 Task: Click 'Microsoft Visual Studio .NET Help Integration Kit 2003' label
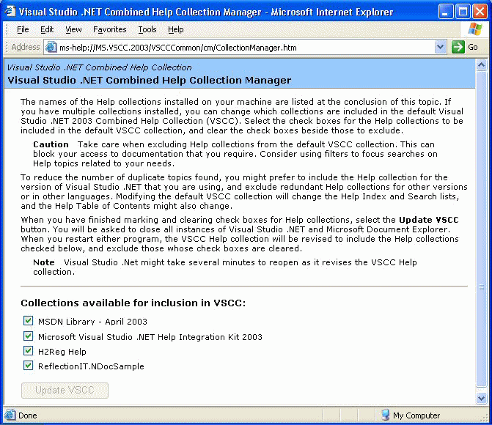click(x=150, y=337)
